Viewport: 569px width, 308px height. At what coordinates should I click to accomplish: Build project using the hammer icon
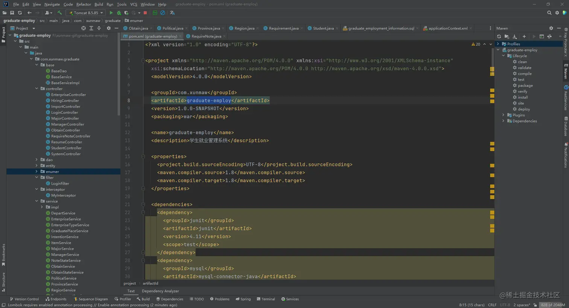59,13
